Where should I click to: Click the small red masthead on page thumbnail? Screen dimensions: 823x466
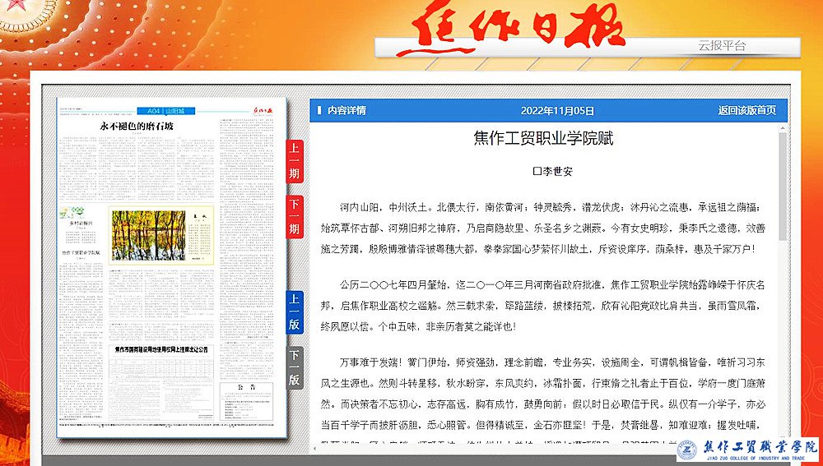(262, 111)
